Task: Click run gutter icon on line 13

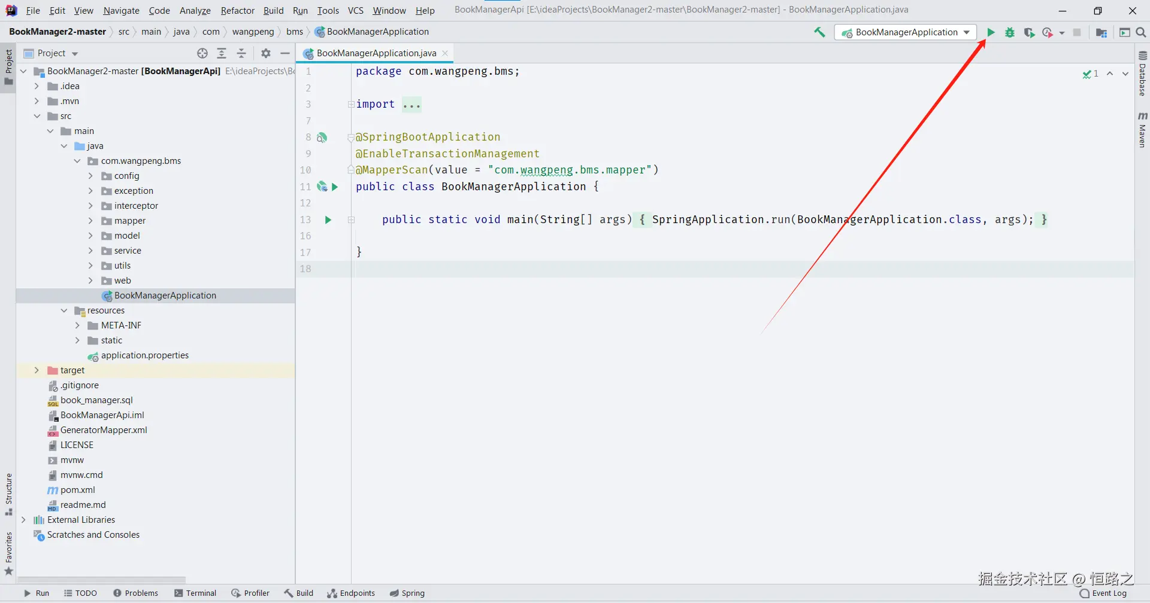Action: click(328, 220)
